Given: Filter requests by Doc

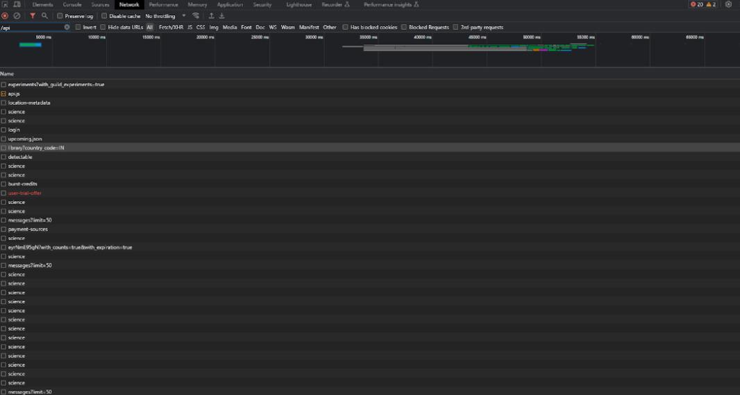Looking at the screenshot, I should point(260,27).
